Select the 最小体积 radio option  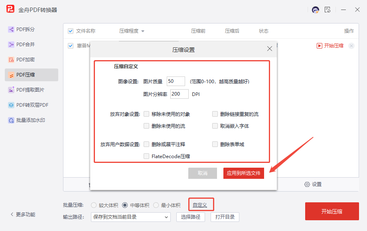click(x=156, y=205)
